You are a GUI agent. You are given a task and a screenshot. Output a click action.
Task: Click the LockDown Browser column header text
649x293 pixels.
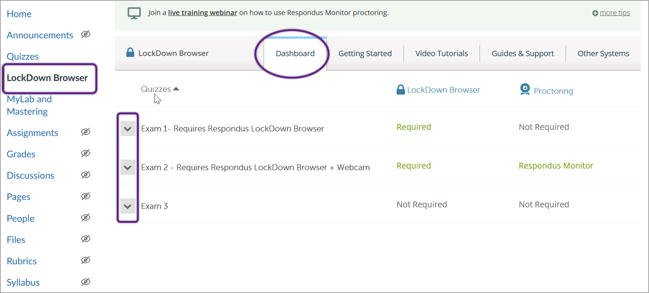444,90
